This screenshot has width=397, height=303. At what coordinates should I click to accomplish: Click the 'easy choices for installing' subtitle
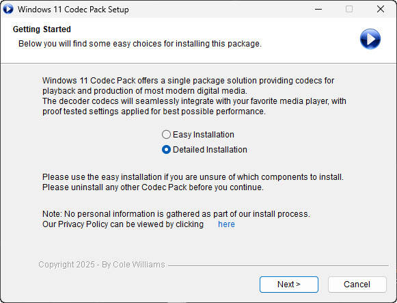tap(140, 44)
